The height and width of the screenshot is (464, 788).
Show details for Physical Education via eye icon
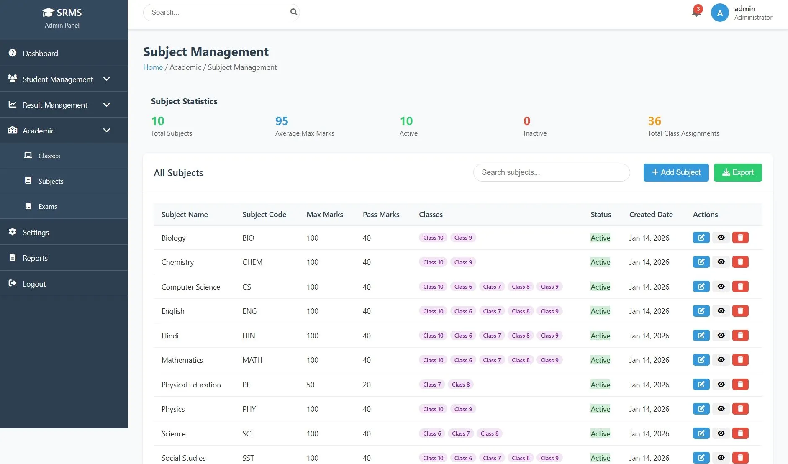[x=721, y=384]
